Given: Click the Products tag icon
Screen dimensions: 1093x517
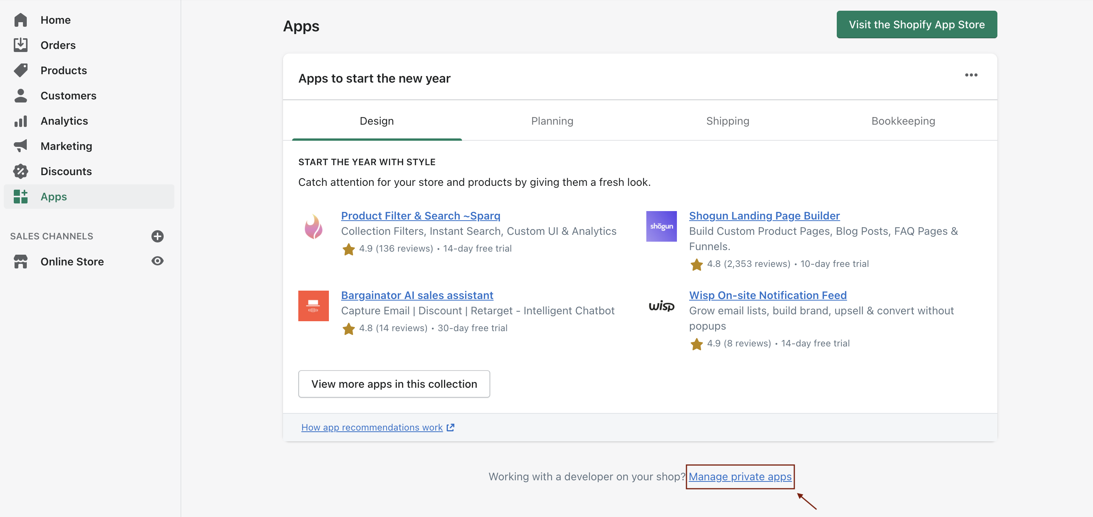Looking at the screenshot, I should click(x=20, y=70).
